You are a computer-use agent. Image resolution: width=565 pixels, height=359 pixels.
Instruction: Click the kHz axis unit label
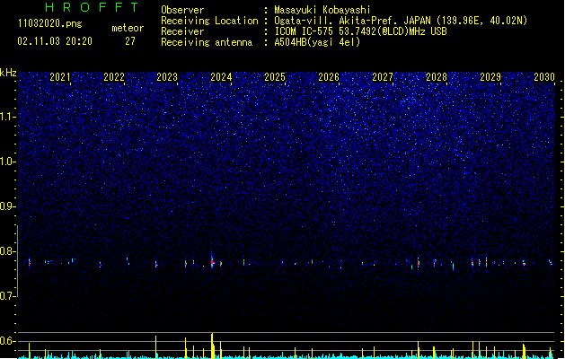[8, 73]
